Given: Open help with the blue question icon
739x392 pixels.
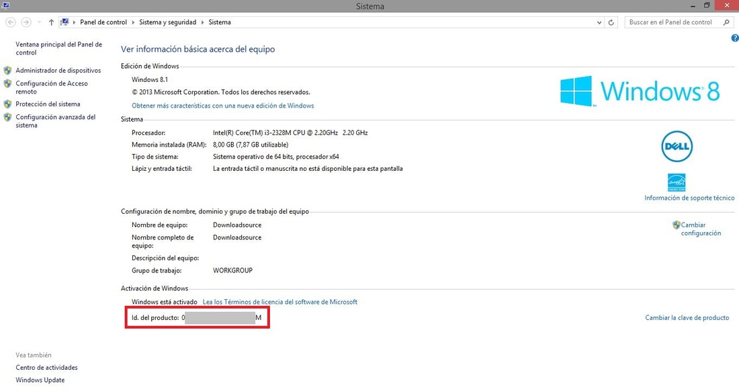Looking at the screenshot, I should point(735,38).
